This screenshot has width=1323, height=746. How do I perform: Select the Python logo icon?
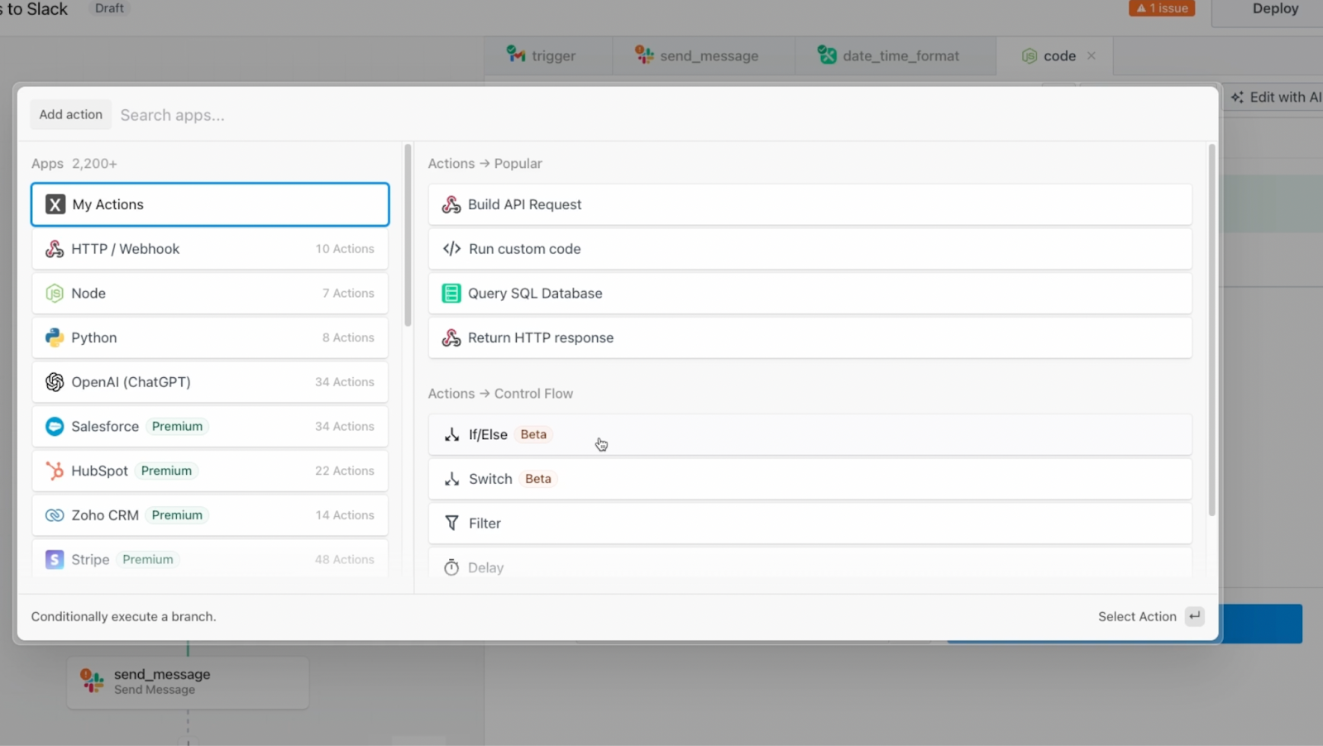point(55,337)
